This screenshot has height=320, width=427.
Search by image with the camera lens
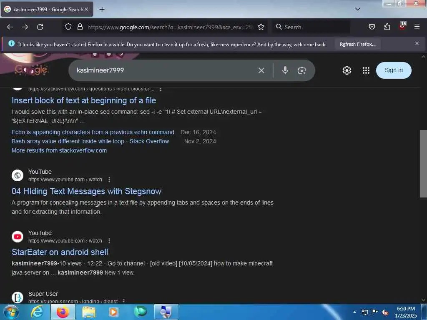(302, 70)
